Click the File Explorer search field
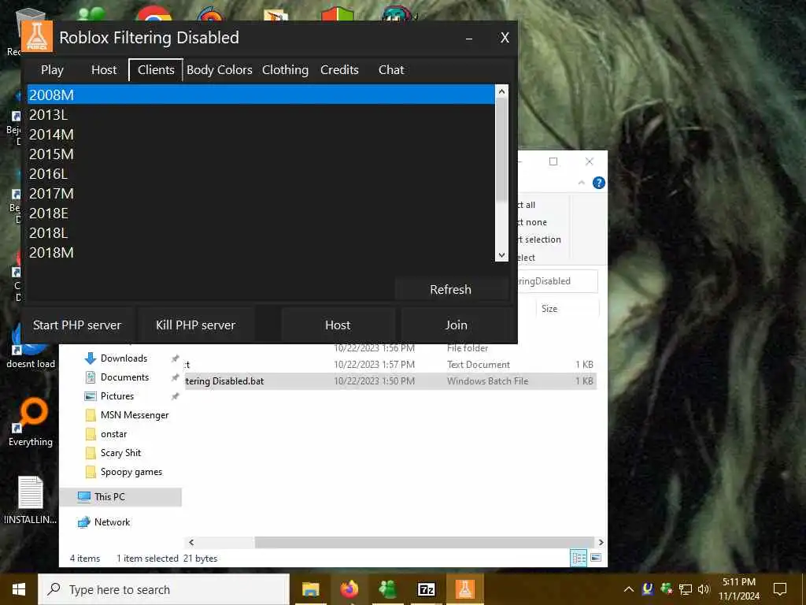Image resolution: width=806 pixels, height=605 pixels. pos(557,281)
